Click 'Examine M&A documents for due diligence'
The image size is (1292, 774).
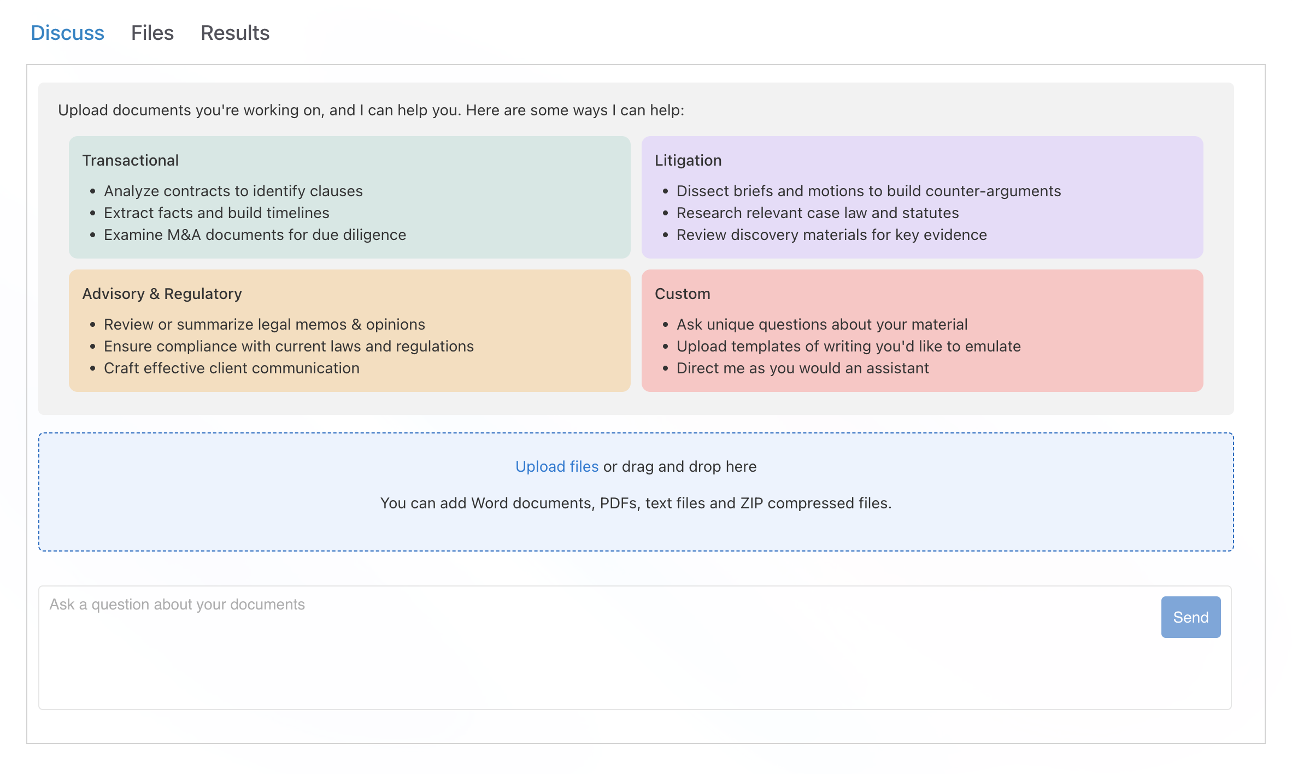[x=255, y=234]
